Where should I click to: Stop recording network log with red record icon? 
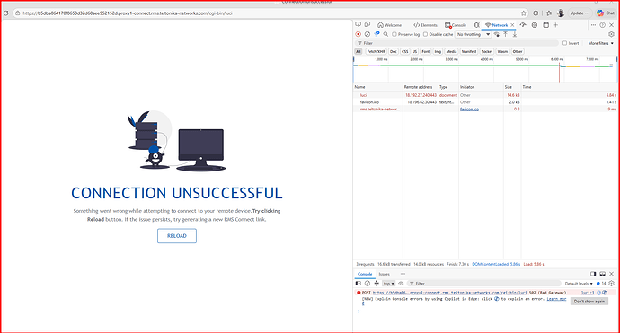pyautogui.click(x=359, y=34)
